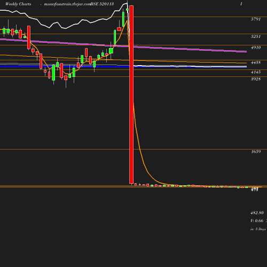Click the huge red crash candlestick
Screen dimensions: 267x267
coord(131,95)
